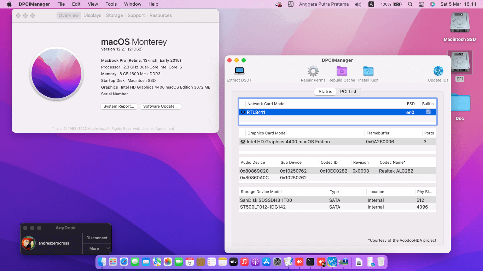The image size is (483, 271).
Task: Open the Help menu
Action: [x=153, y=4]
